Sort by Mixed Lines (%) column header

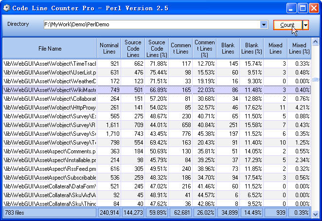pyautogui.click(x=299, y=49)
